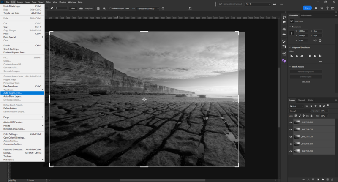Align left edges icon
This screenshot has height=182, width=338.
click(292, 56)
